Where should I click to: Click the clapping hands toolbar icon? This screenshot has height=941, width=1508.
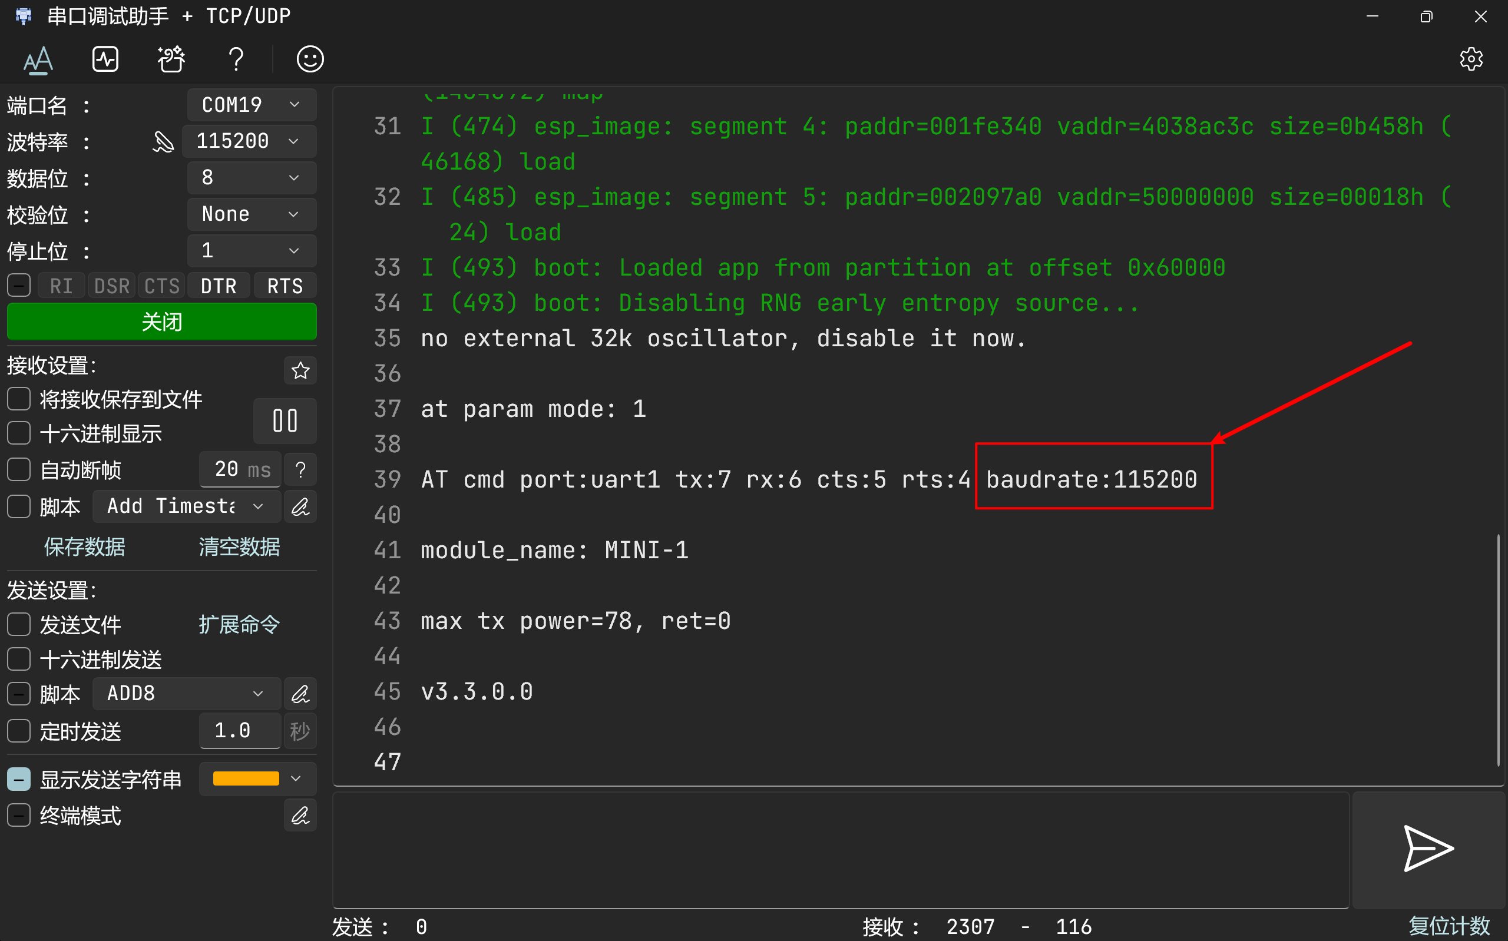pos(171,59)
